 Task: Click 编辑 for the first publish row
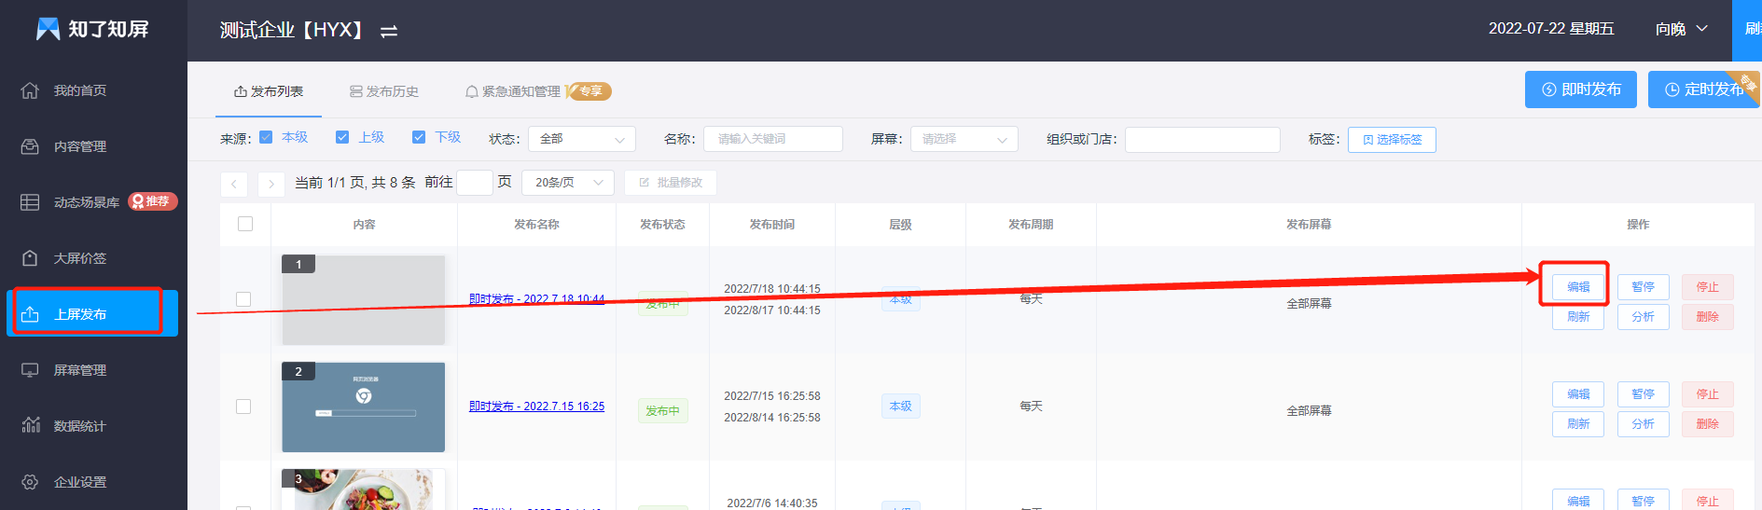[x=1577, y=287]
